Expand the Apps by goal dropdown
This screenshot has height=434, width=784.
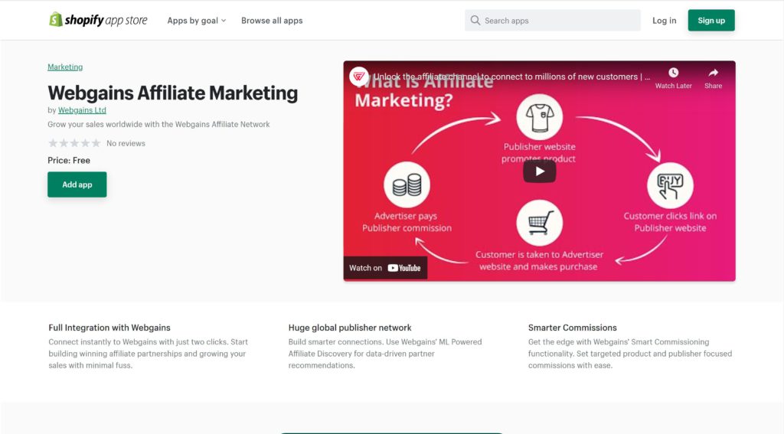coord(197,21)
